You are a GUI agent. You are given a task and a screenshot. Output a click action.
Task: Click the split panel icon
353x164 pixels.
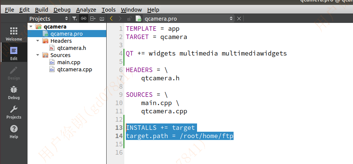click(x=93, y=19)
